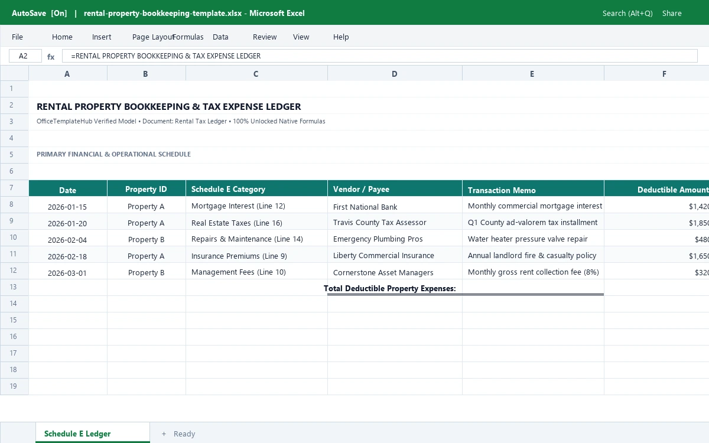
Task: Open the Review ribbon tab
Action: [265, 37]
